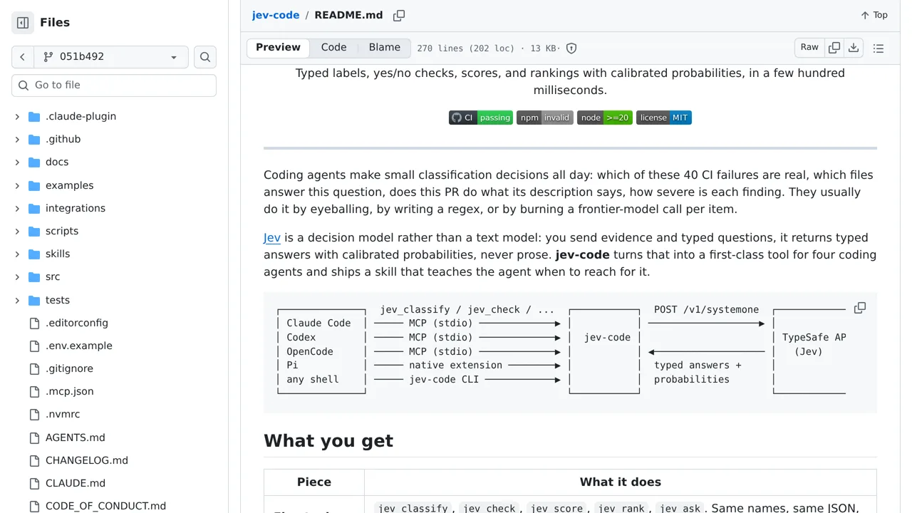Open the outline list icon
The width and height of the screenshot is (912, 513).
point(879,48)
